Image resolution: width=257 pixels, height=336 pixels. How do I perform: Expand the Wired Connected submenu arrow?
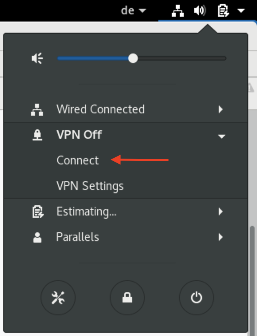tap(221, 109)
